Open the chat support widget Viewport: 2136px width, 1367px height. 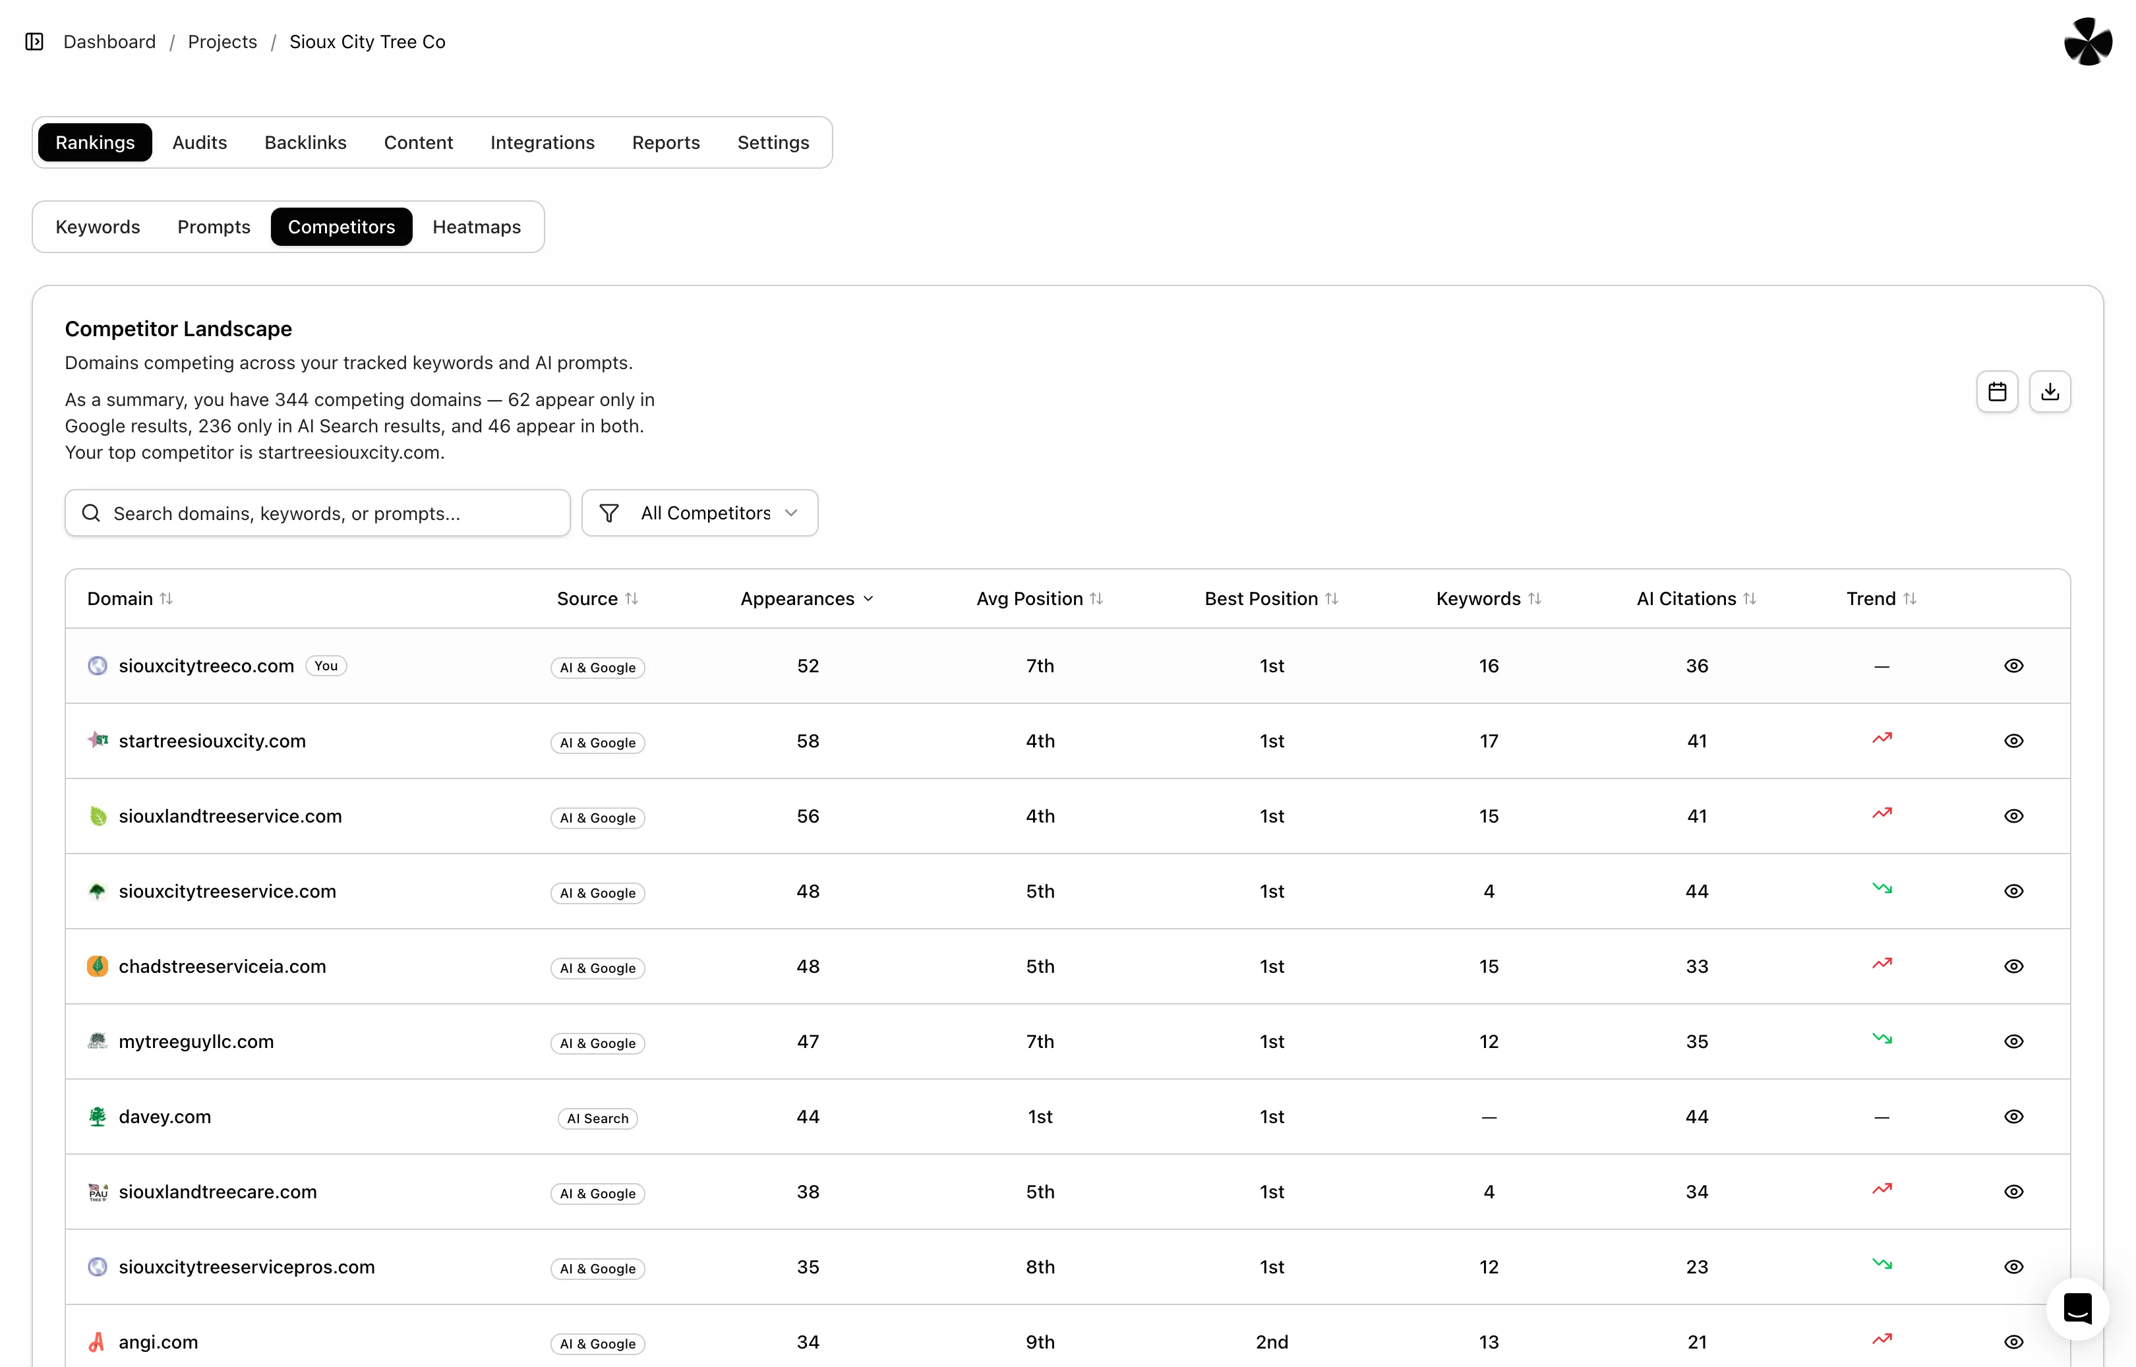pyautogui.click(x=2077, y=1308)
